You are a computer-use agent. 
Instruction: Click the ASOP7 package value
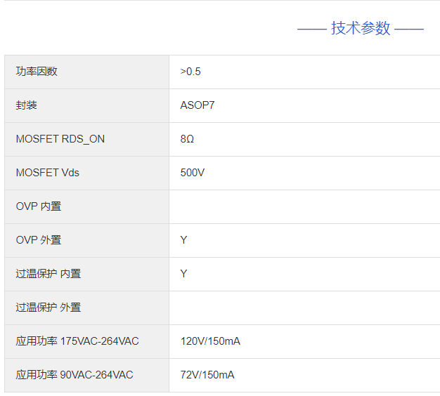point(198,105)
